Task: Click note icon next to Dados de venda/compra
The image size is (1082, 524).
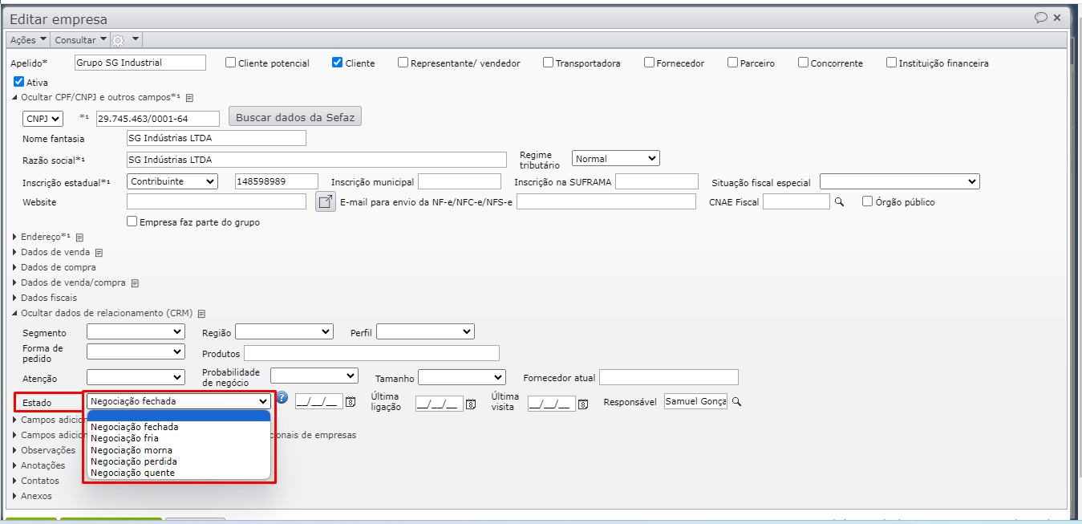Action: coord(135,282)
